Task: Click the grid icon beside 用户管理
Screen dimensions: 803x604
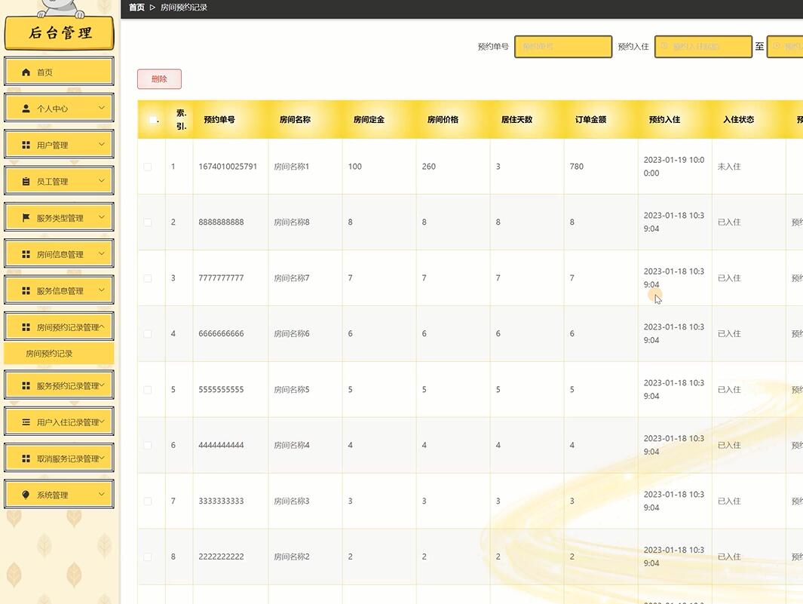Action: coord(26,145)
